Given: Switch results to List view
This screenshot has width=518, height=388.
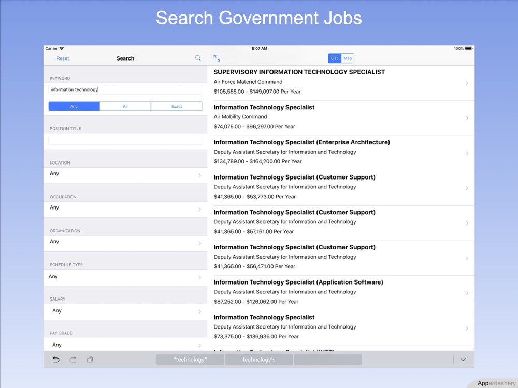Looking at the screenshot, I should [x=334, y=58].
